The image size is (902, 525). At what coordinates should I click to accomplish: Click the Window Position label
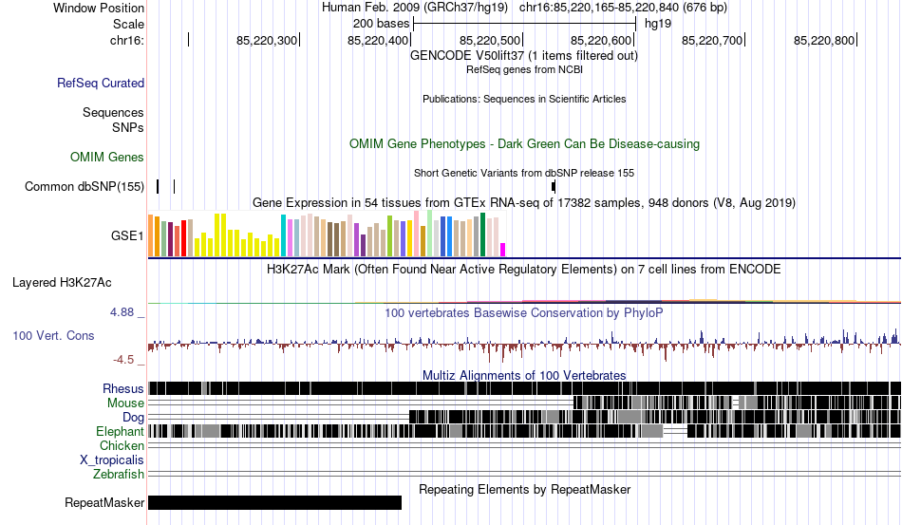[x=99, y=8]
